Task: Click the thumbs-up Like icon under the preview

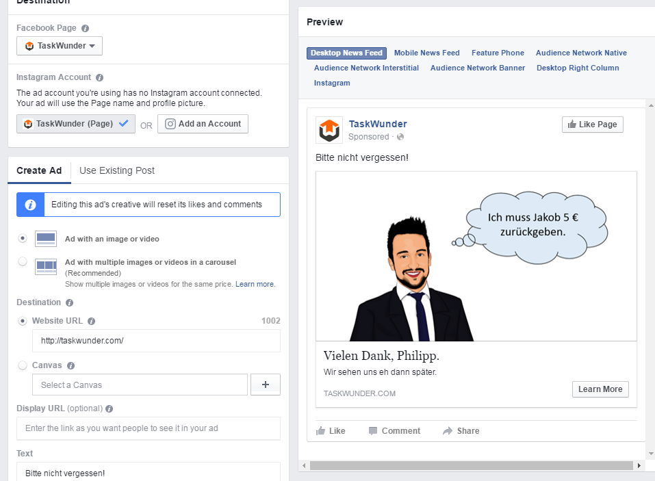Action: (x=320, y=431)
